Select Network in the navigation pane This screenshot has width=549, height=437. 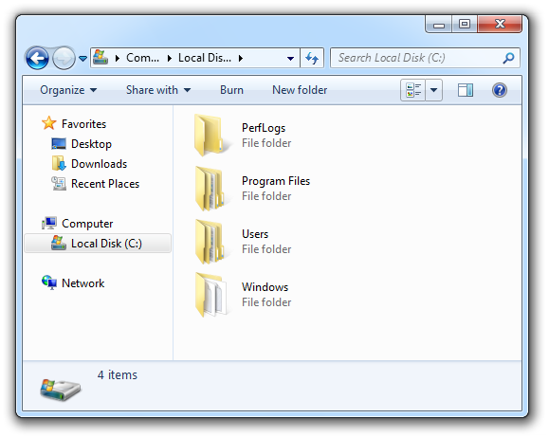tap(83, 282)
